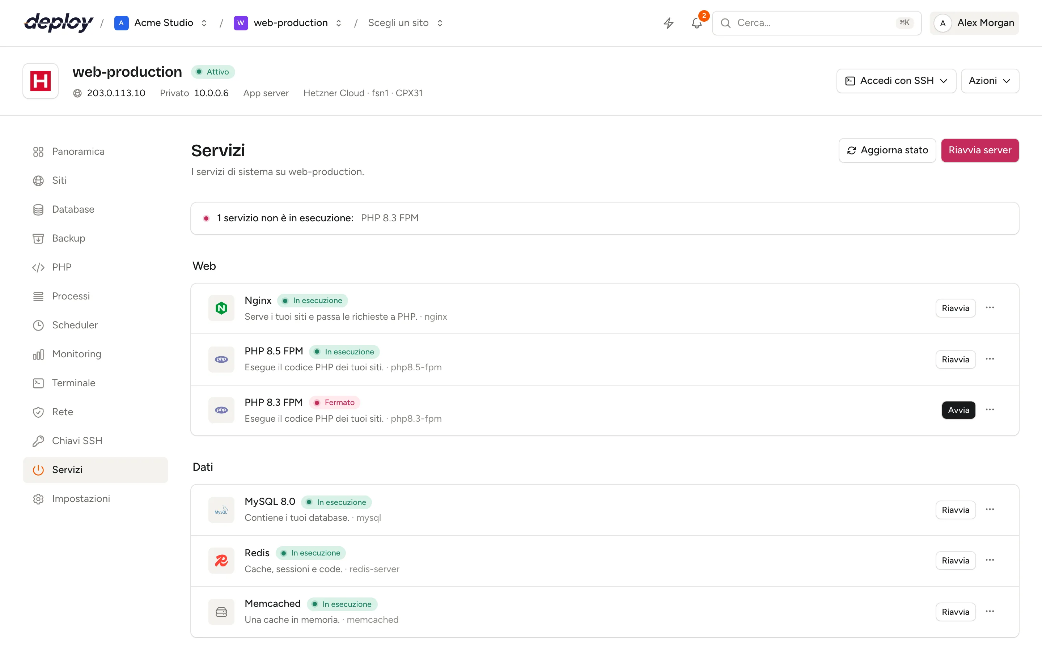Image resolution: width=1042 pixels, height=651 pixels.
Task: Open the quick actions lightning icon
Action: coord(668,23)
